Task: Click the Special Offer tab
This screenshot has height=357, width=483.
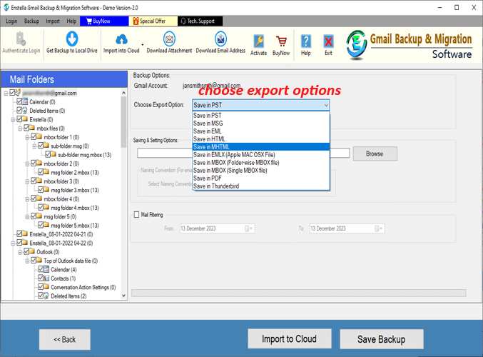Action: [153, 21]
